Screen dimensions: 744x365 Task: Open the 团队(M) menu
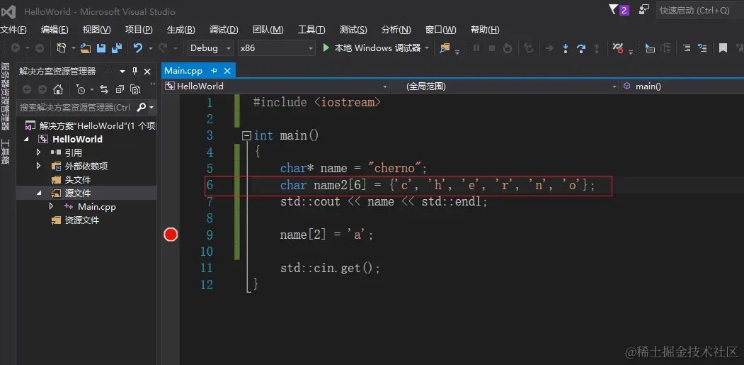click(x=268, y=30)
